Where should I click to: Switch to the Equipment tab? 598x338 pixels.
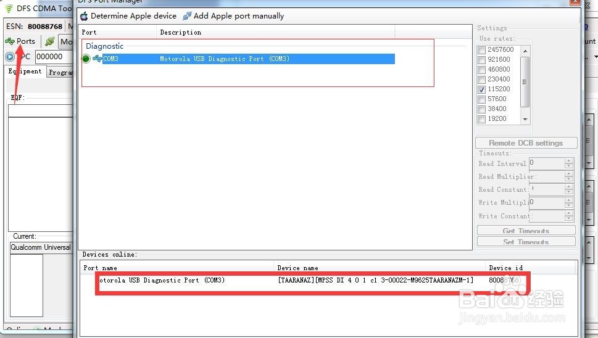pyautogui.click(x=25, y=72)
